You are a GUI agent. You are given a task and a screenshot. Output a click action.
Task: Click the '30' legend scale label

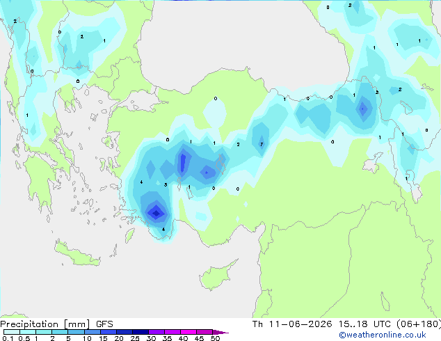tap(151, 338)
